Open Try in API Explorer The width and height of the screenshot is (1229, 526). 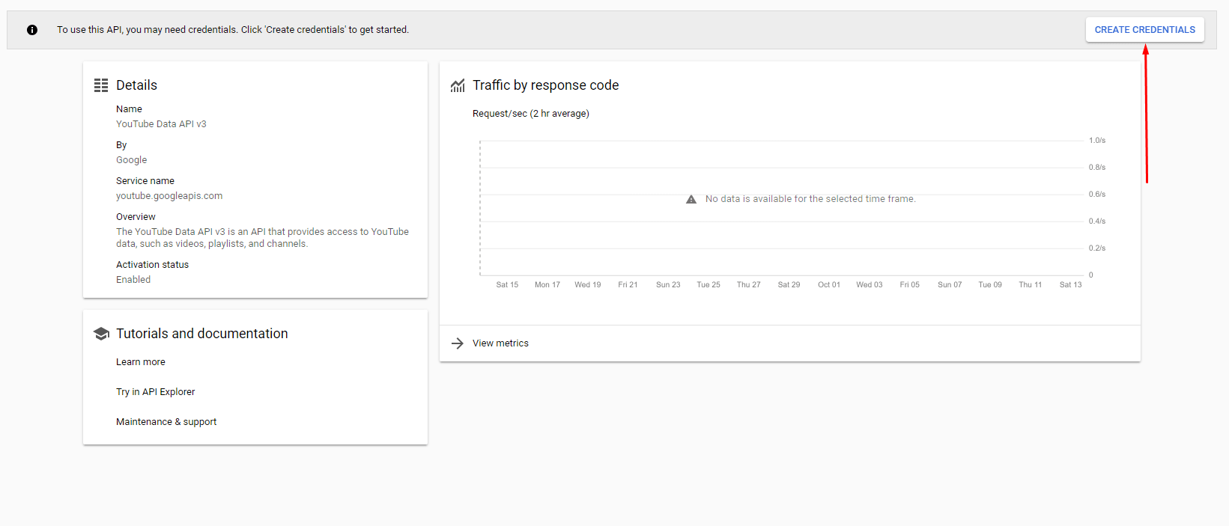tap(155, 392)
